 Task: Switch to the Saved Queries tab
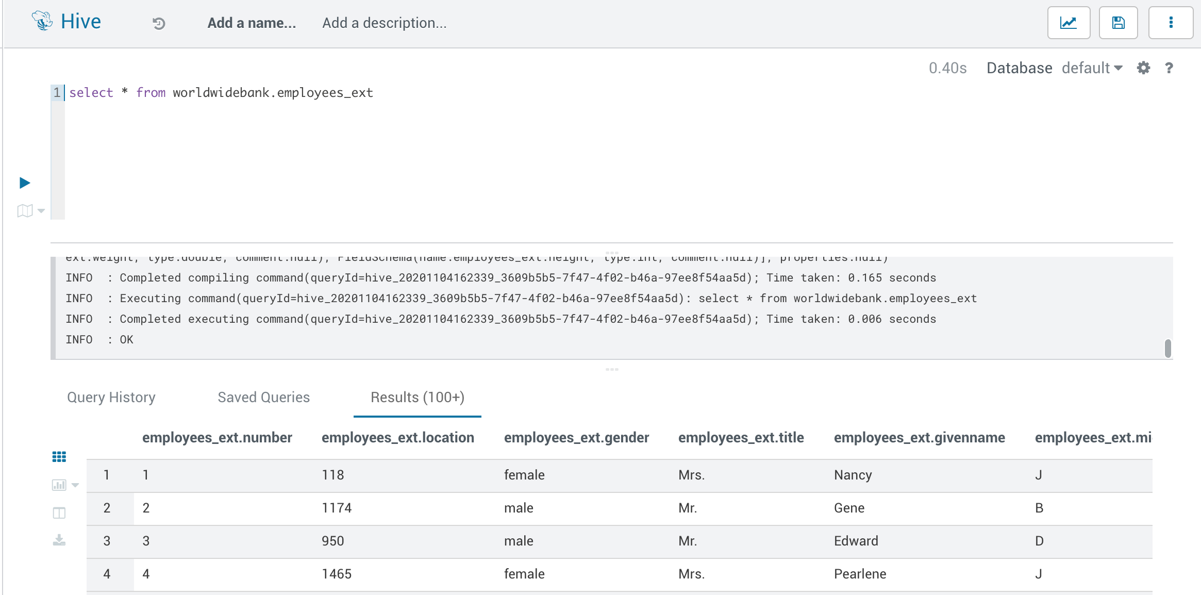click(x=263, y=397)
